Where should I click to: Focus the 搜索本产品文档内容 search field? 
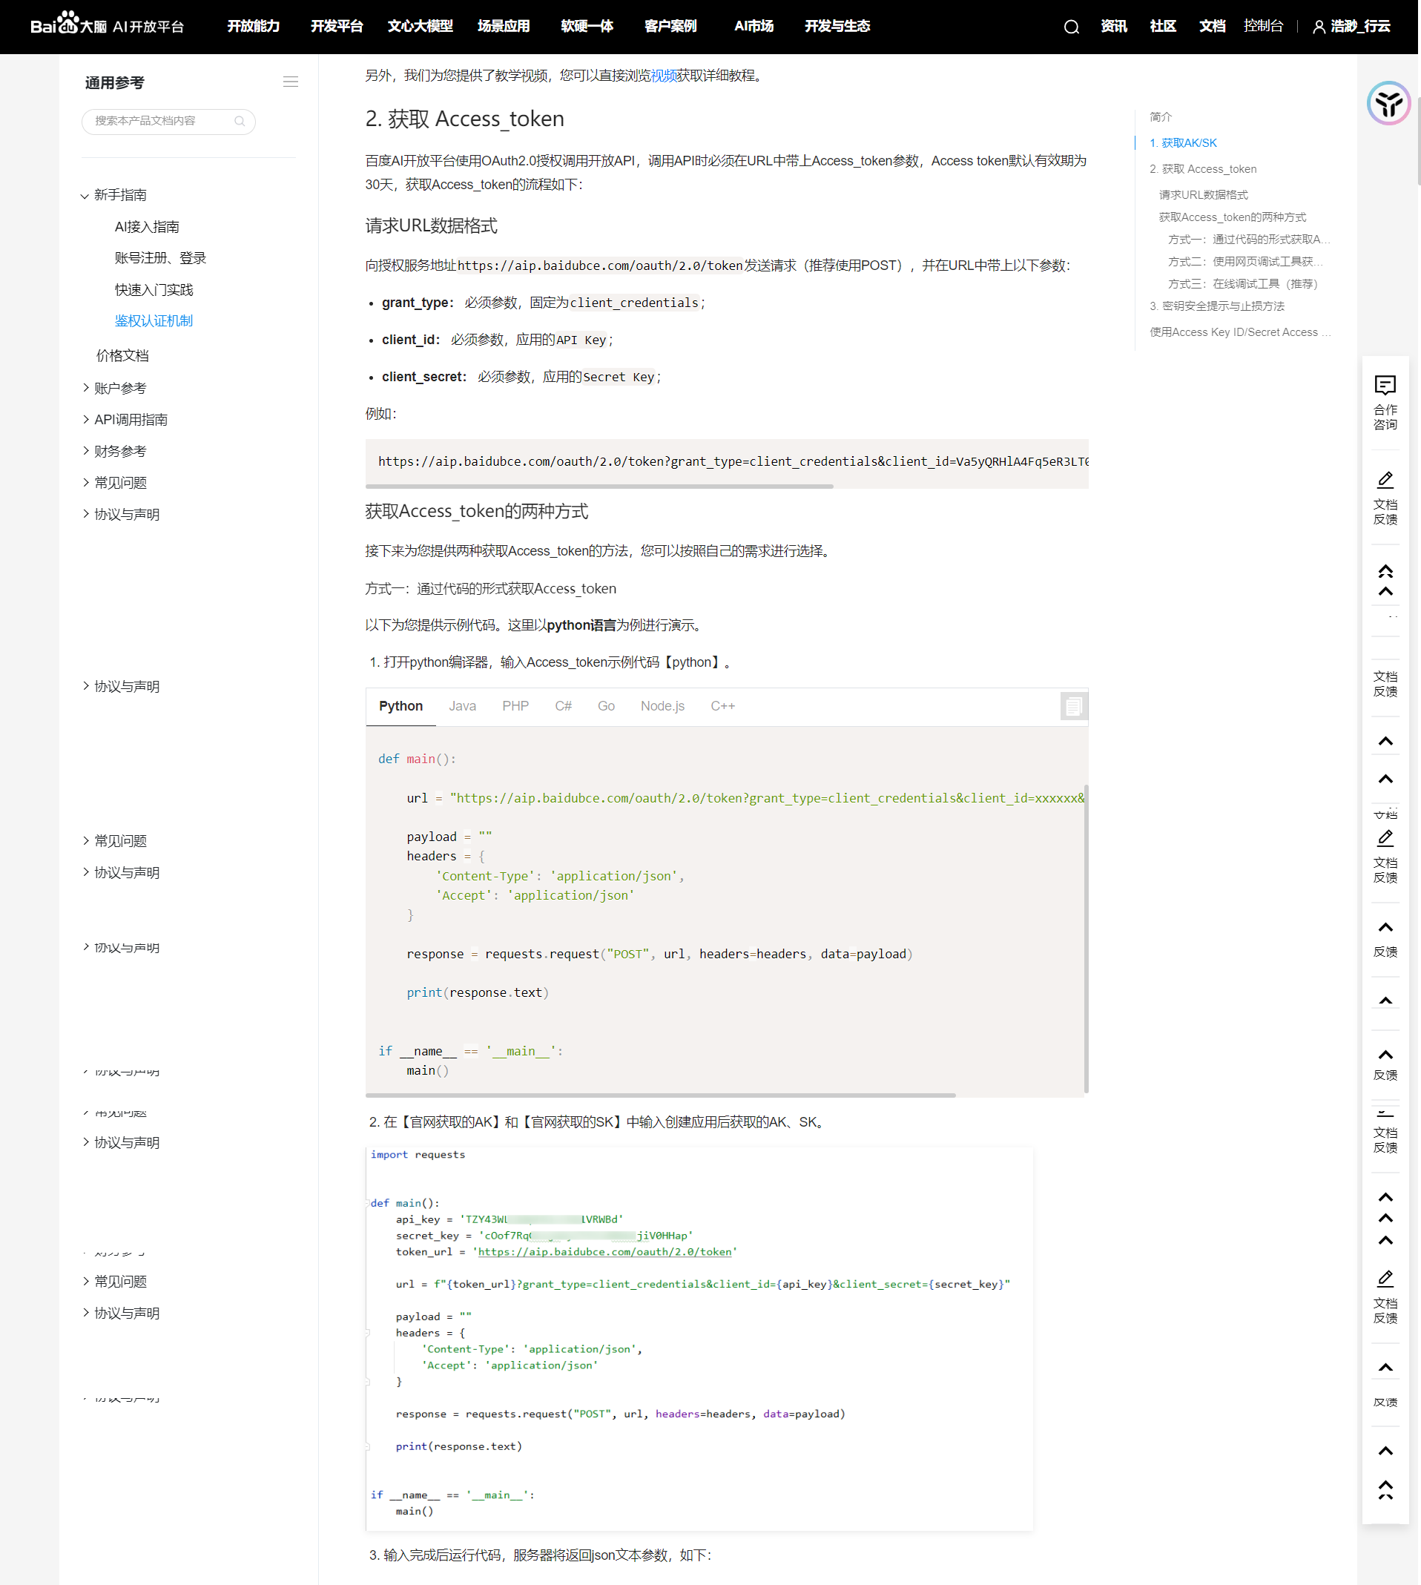point(168,121)
